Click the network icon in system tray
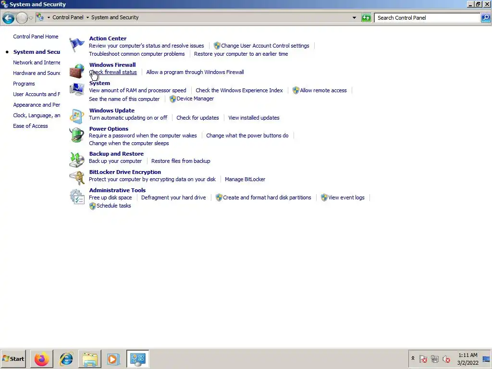 pyautogui.click(x=434, y=358)
